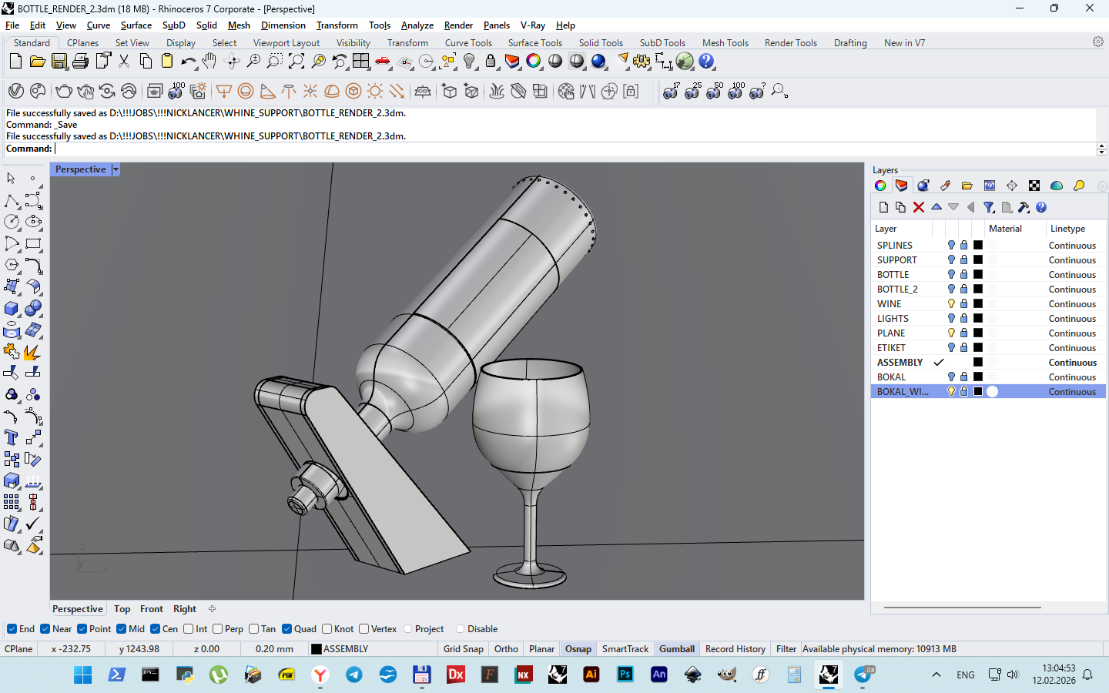Toggle visibility bulb of WINE layer
Viewport: 1109px width, 693px height.
coord(951,304)
